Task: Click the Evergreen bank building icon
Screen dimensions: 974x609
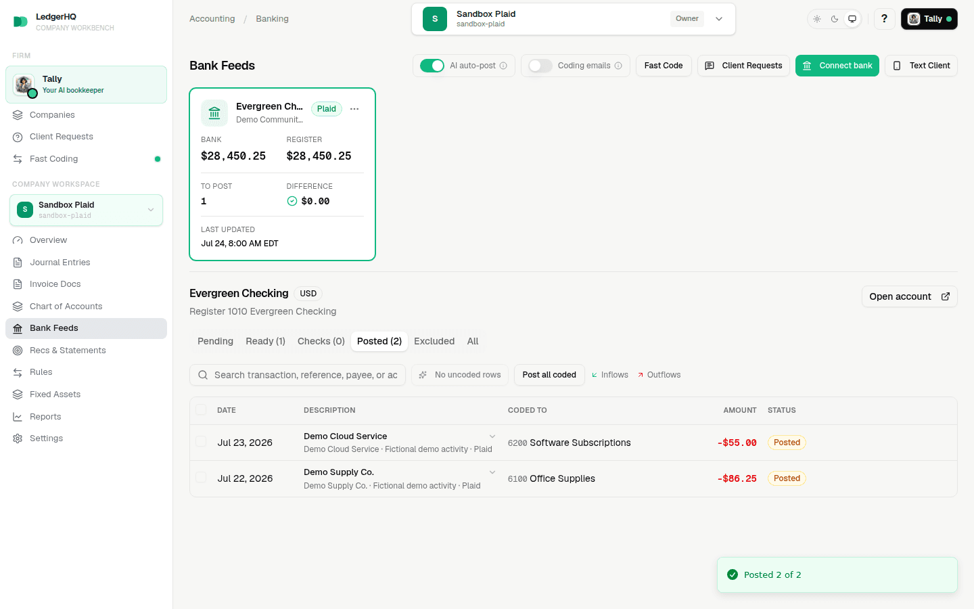Action: click(x=214, y=113)
